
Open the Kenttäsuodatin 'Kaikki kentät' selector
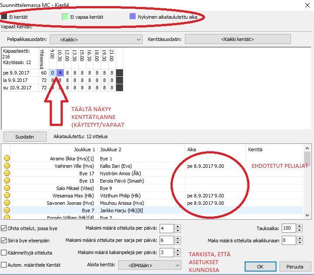click(238, 39)
